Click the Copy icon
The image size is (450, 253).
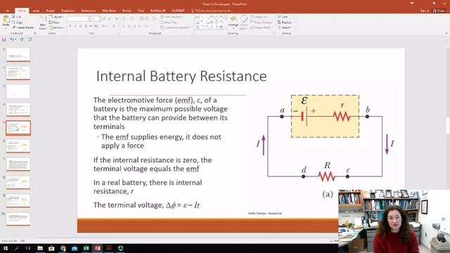(x=13, y=22)
